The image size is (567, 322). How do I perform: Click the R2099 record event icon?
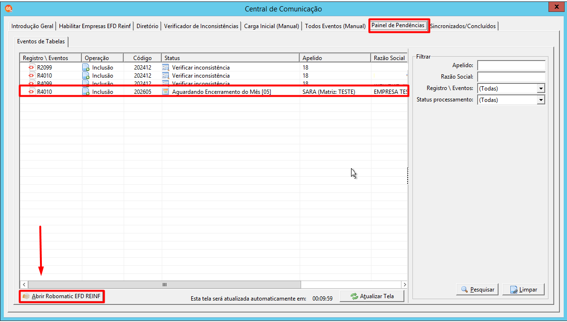(x=32, y=67)
